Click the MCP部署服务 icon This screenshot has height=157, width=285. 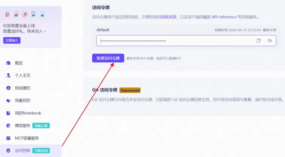8,138
